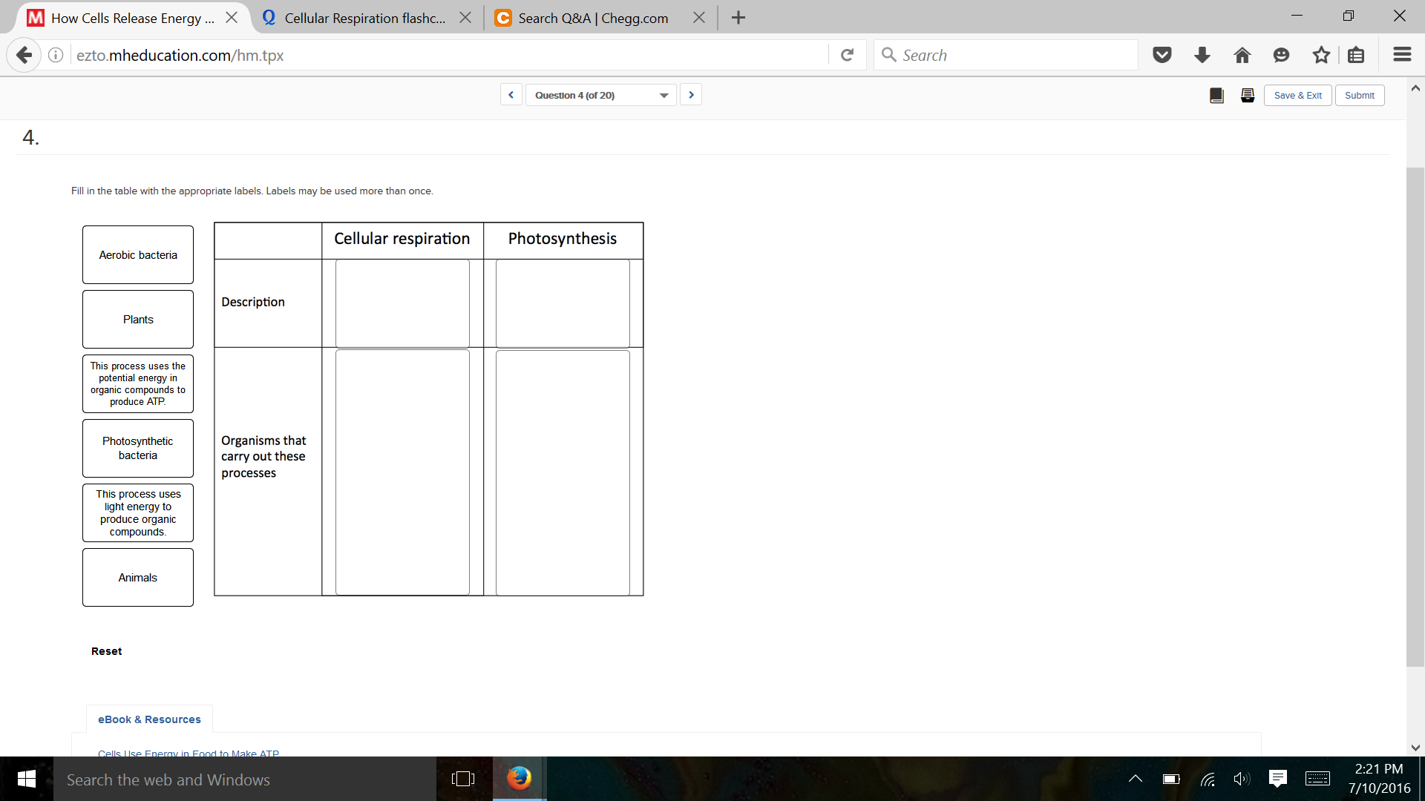Viewport: 1425px width, 801px height.
Task: Select the Animals label
Action: [137, 577]
